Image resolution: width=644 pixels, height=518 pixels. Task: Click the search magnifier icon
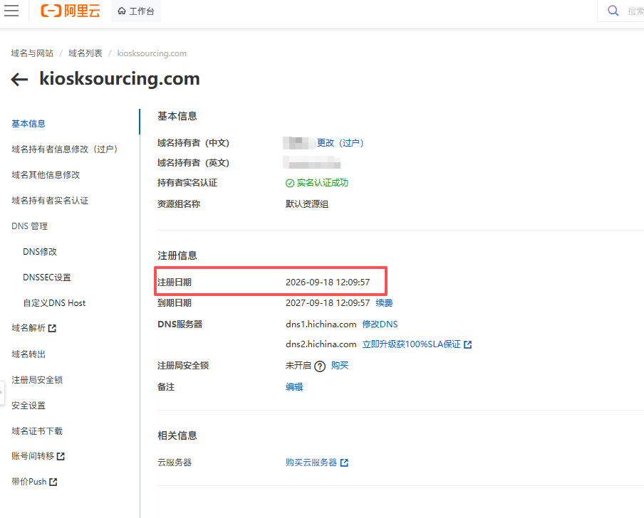click(x=613, y=11)
